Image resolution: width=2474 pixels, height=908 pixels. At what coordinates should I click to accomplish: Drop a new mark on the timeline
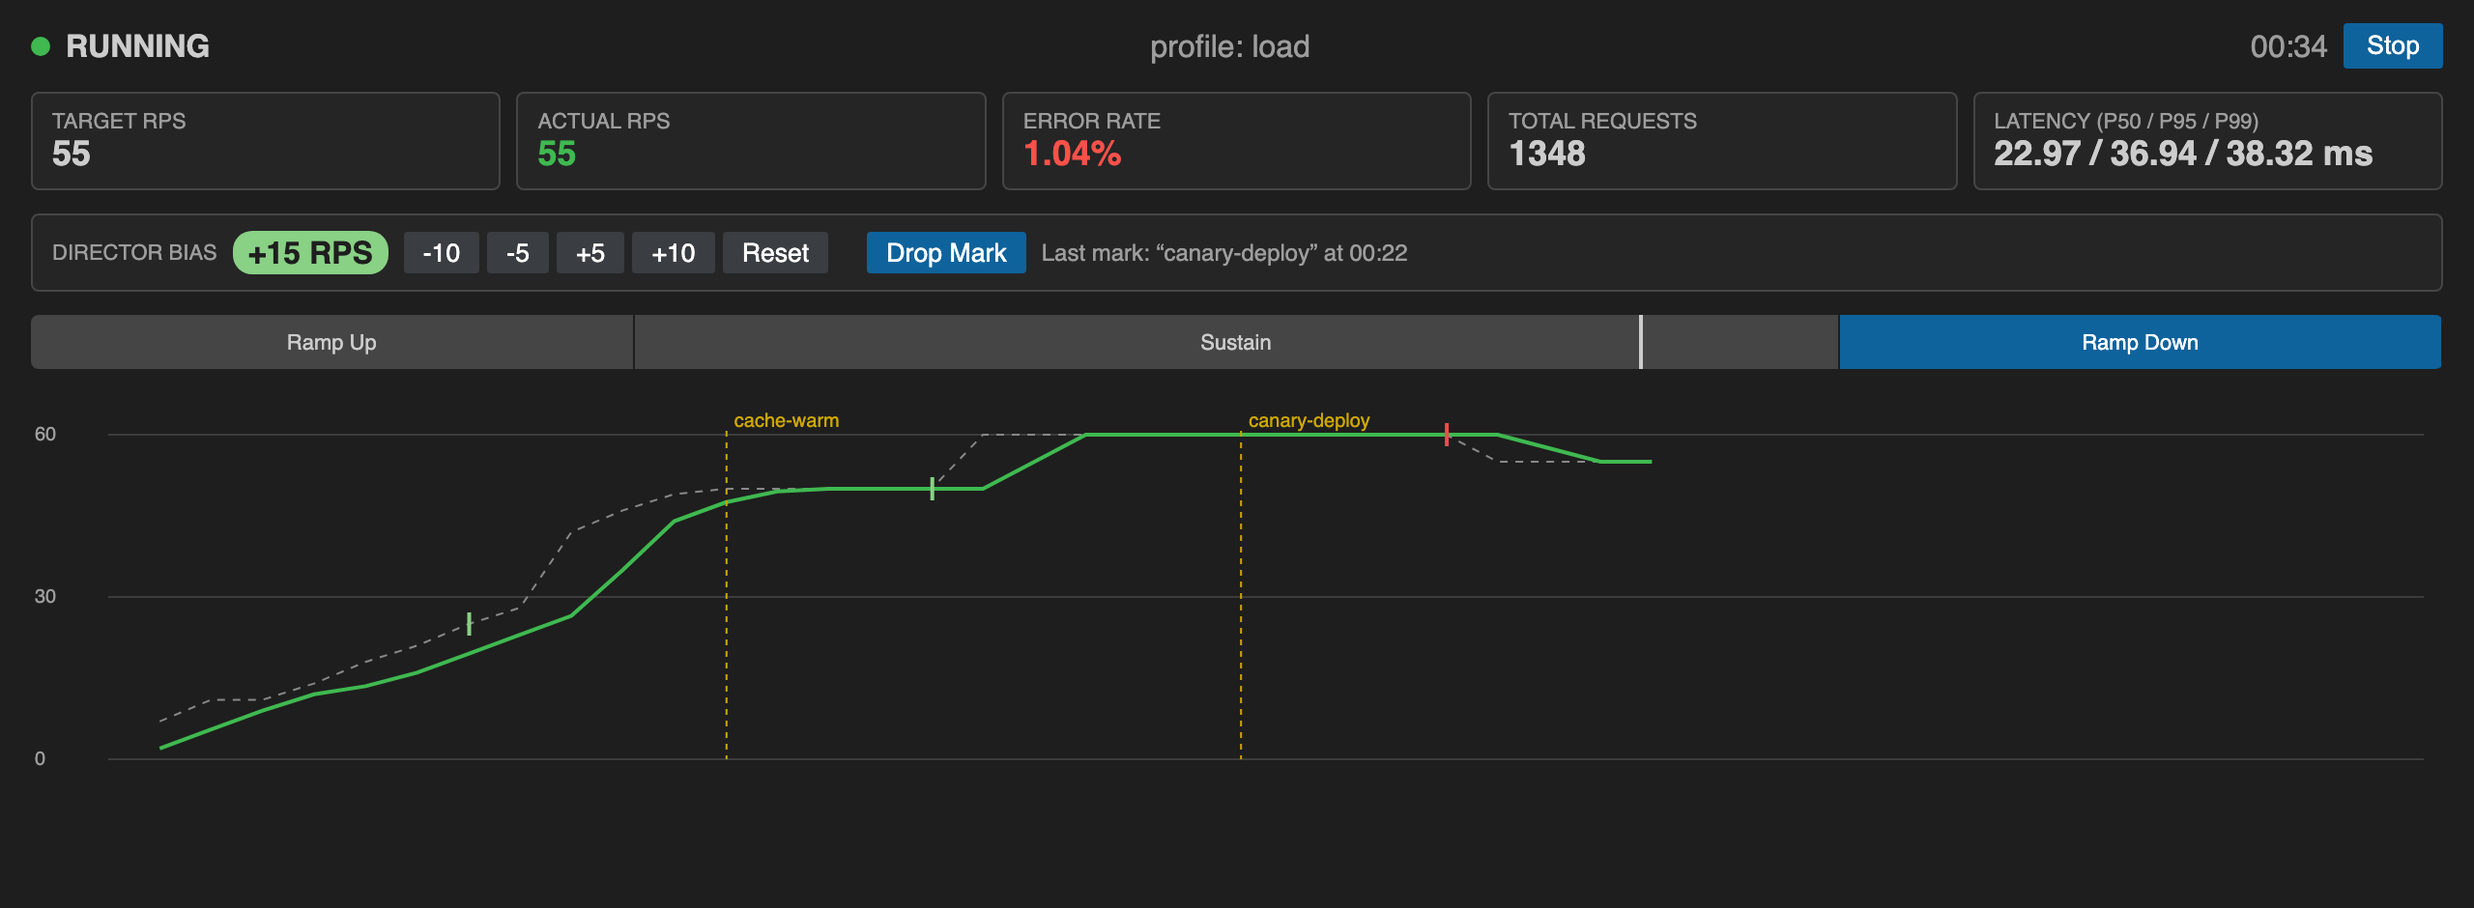pyautogui.click(x=946, y=253)
